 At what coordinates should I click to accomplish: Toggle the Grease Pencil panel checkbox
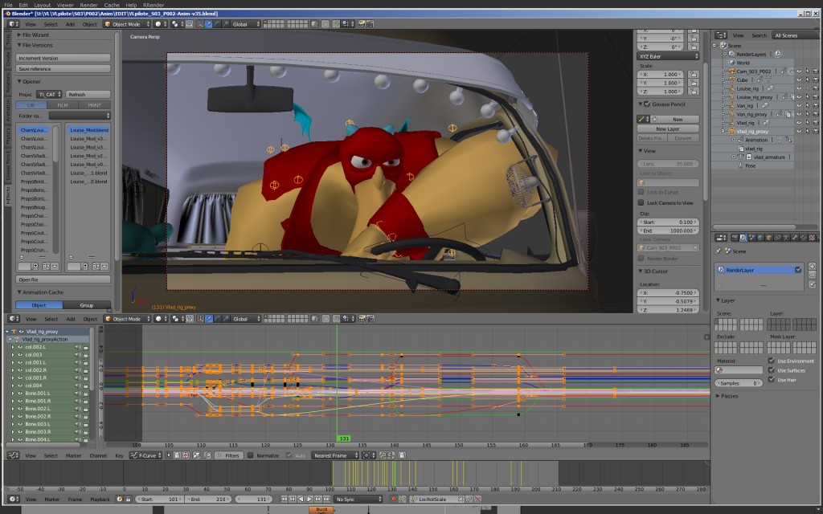pyautogui.click(x=647, y=104)
